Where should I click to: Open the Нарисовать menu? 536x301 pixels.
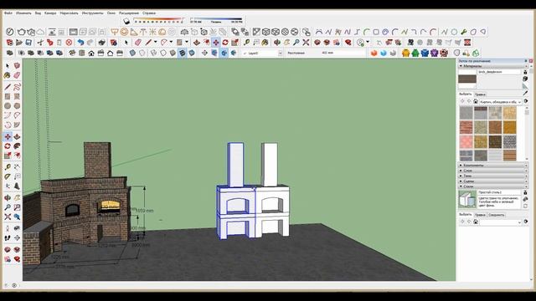[x=69, y=13]
